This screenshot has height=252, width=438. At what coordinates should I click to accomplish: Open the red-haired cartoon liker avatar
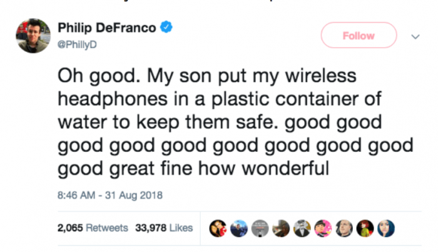pos(366,229)
